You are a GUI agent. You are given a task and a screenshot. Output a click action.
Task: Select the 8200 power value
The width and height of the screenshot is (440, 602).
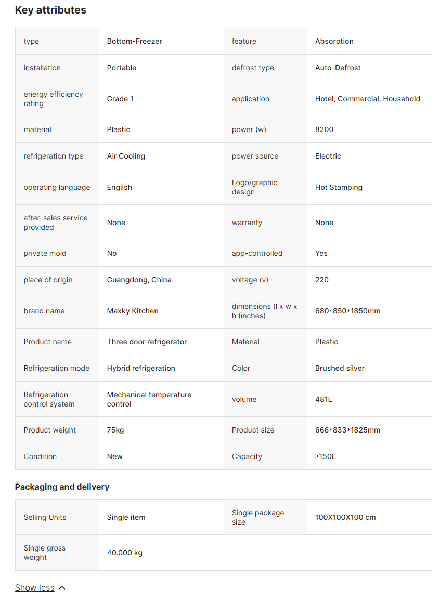(324, 129)
